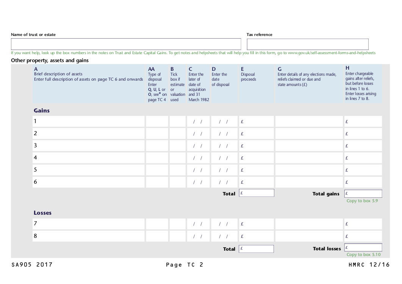Click row 6 chargeable gains field
Screen dimensions: 402x284
(363, 182)
